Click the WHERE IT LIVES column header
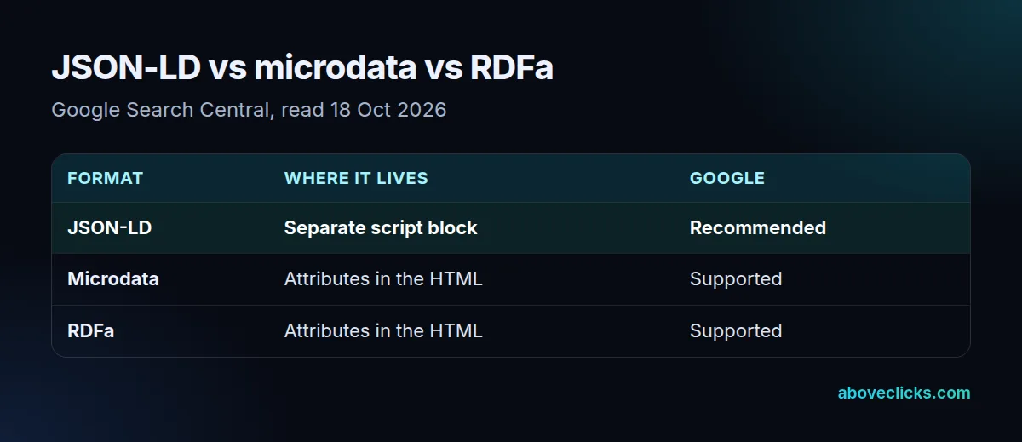Image resolution: width=1022 pixels, height=442 pixels. tap(356, 178)
